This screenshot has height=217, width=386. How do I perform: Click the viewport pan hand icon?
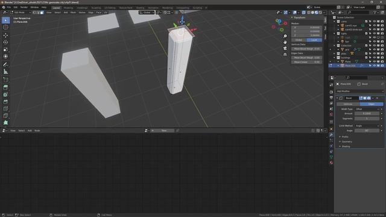coord(285,42)
